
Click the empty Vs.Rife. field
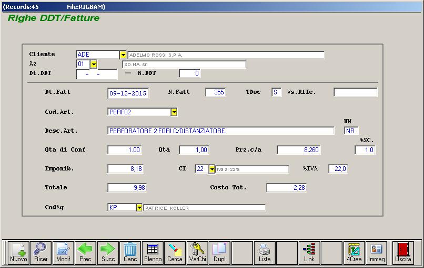(x=355, y=92)
